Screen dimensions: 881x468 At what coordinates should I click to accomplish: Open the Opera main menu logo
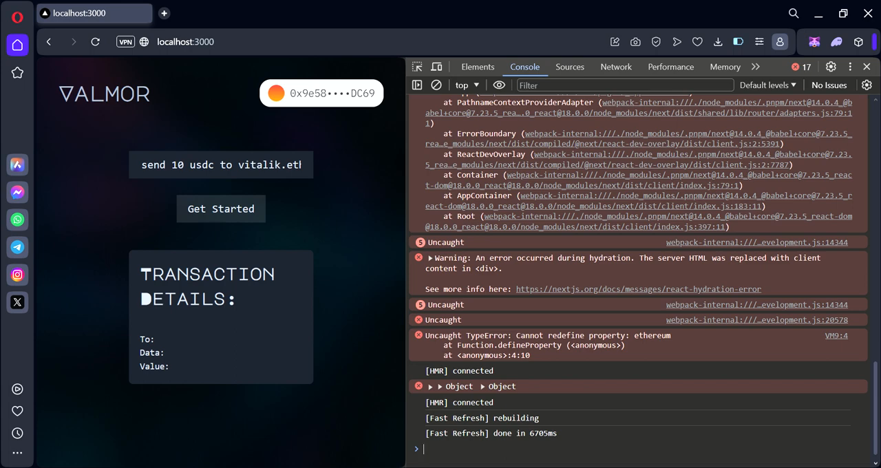coord(17,17)
